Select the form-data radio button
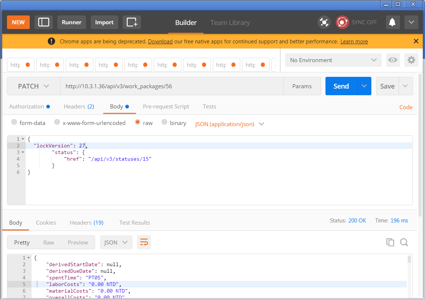The image size is (425, 300). (14, 122)
